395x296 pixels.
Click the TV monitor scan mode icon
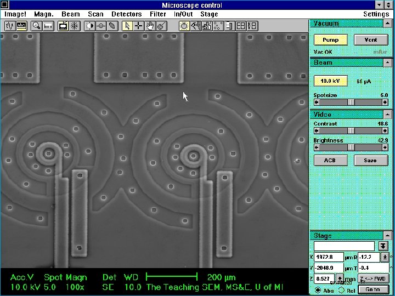(x=63, y=26)
